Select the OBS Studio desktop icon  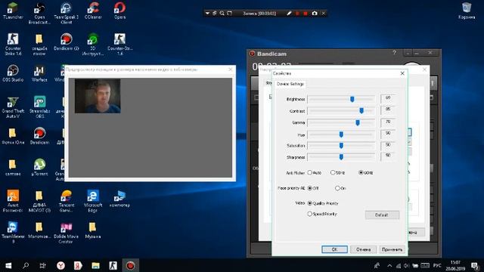click(x=13, y=73)
